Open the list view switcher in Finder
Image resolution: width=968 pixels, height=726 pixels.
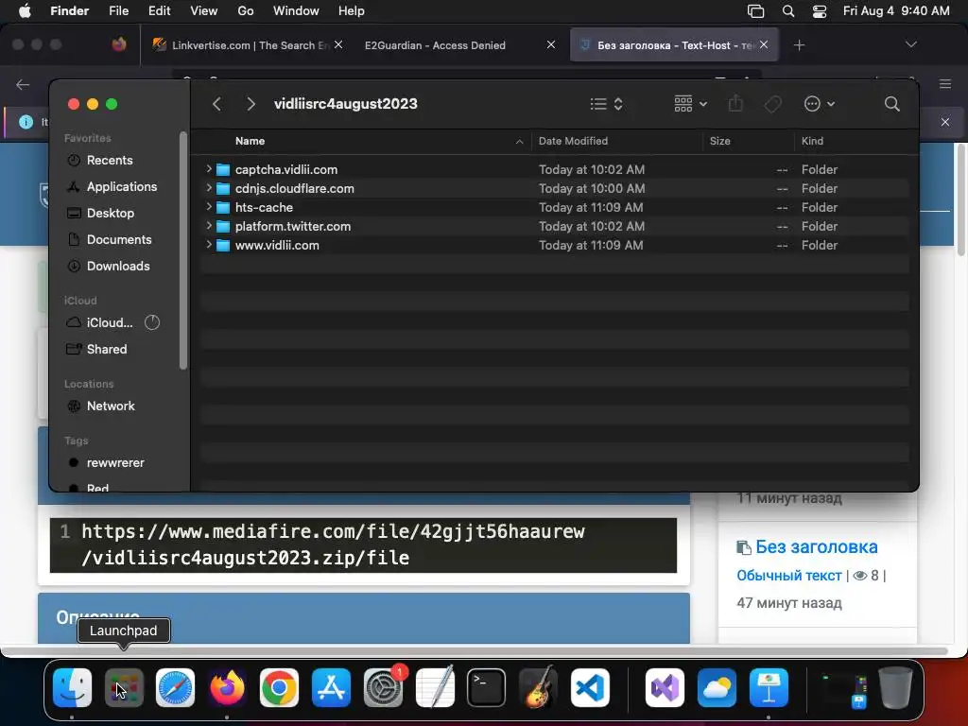pos(606,104)
